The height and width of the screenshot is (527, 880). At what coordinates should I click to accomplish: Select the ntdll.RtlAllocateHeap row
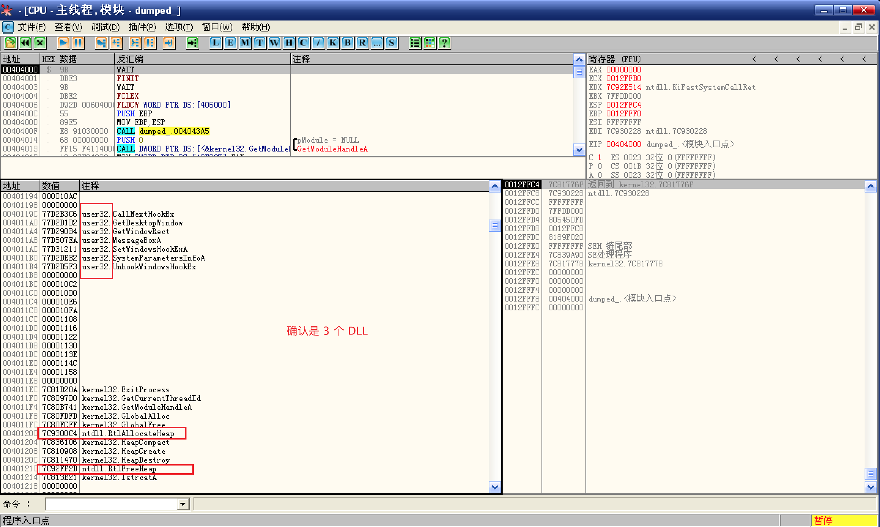pyautogui.click(x=127, y=434)
